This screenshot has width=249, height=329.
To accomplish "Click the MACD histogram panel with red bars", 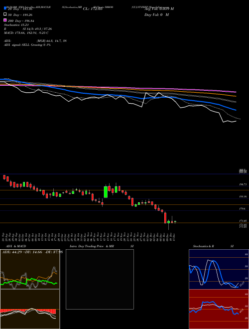I will (30, 309).
